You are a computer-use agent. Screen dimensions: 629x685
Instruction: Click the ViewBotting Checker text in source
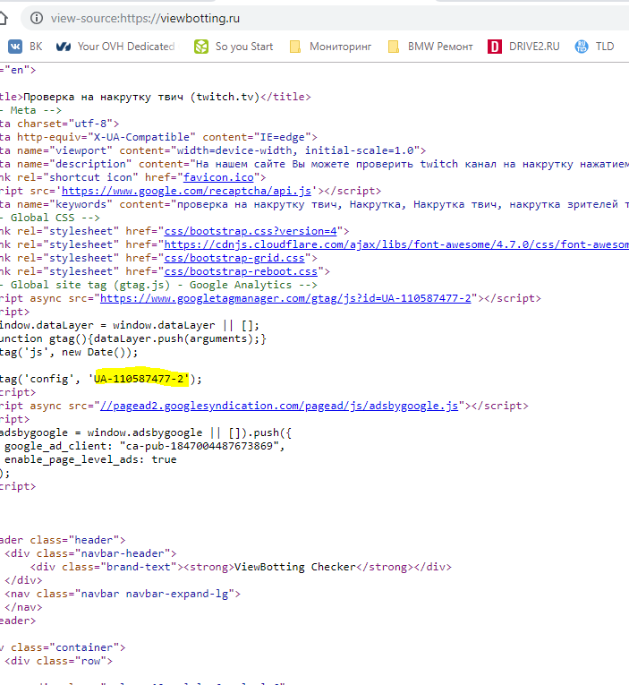click(295, 567)
